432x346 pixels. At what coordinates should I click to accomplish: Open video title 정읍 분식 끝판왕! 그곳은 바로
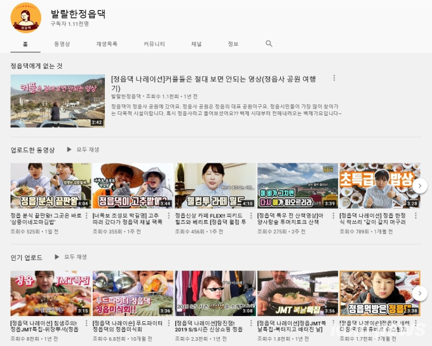pyautogui.click(x=46, y=219)
